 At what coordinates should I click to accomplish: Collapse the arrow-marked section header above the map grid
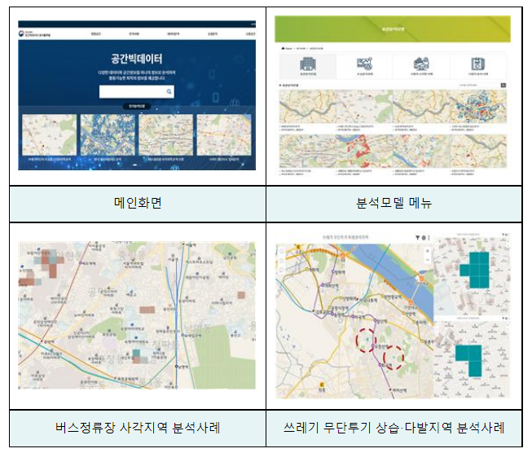pos(288,86)
